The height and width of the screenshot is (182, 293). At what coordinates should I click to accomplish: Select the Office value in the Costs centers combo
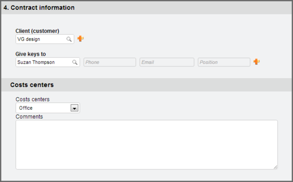tap(26, 108)
